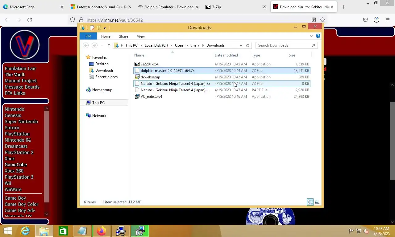
Task: Switch to 7-Zip browser tab
Action: coord(236,7)
